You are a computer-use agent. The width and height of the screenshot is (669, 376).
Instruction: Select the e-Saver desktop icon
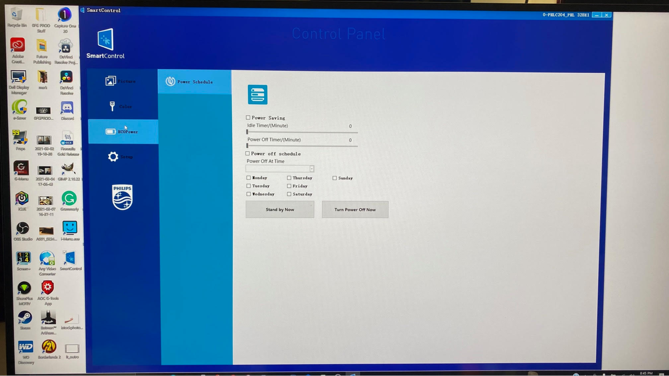click(18, 110)
